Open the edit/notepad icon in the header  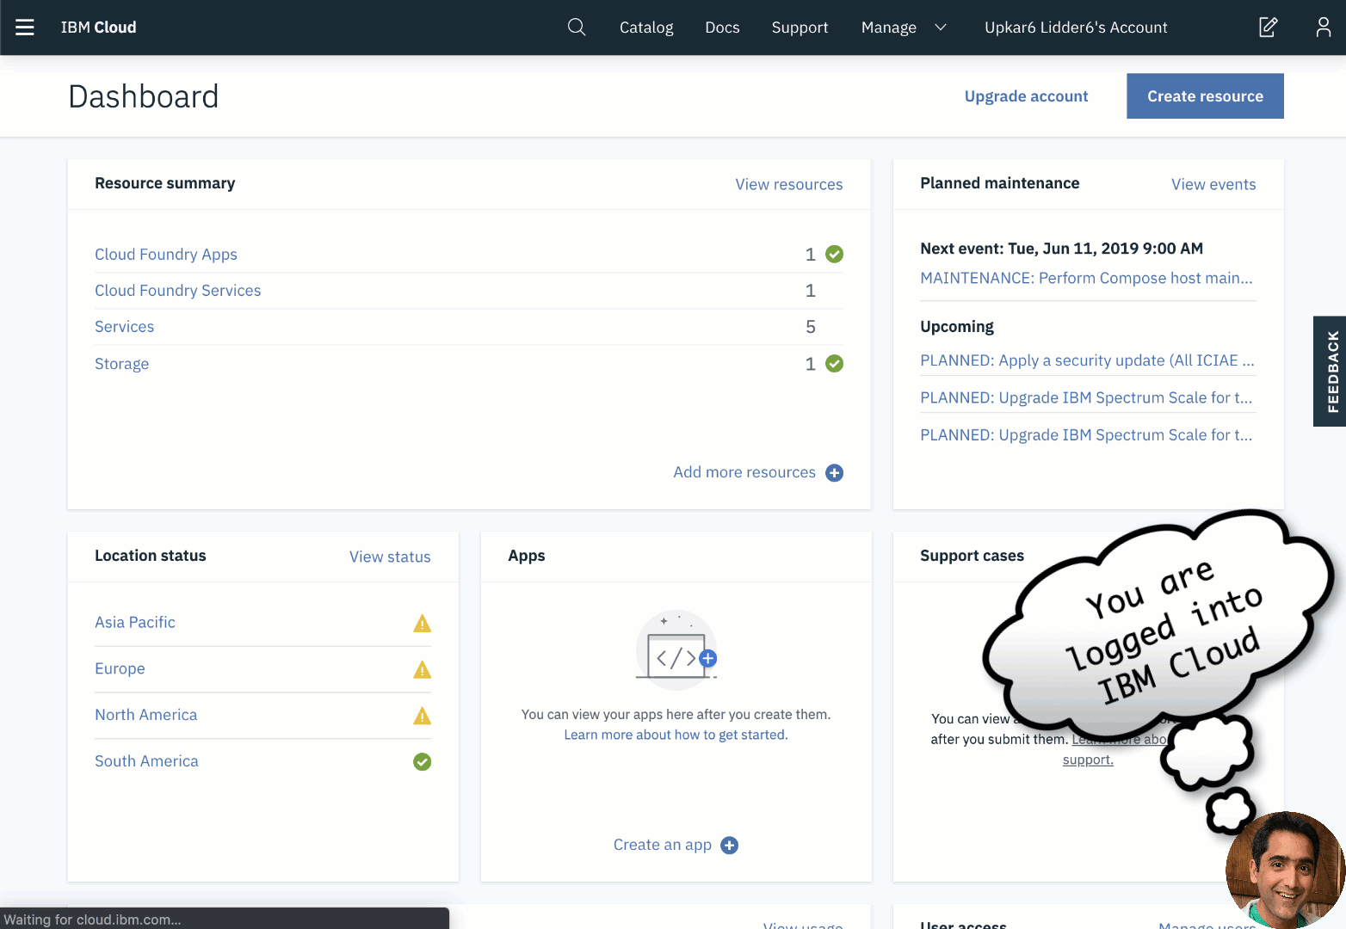(x=1268, y=28)
